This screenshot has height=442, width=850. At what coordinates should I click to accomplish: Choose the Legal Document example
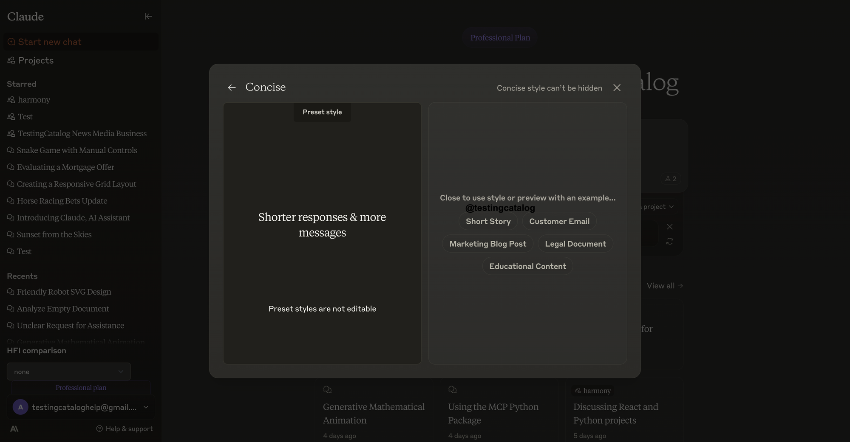click(x=575, y=244)
